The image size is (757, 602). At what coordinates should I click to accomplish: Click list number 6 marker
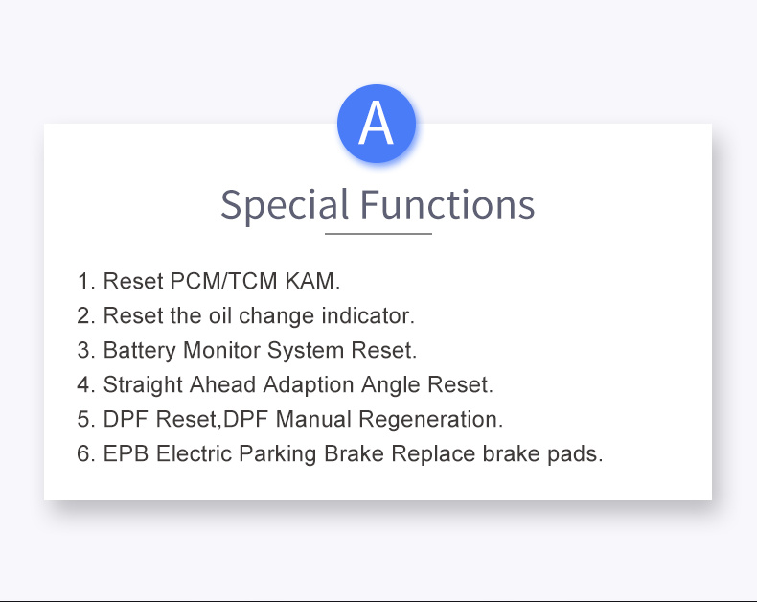coord(86,454)
